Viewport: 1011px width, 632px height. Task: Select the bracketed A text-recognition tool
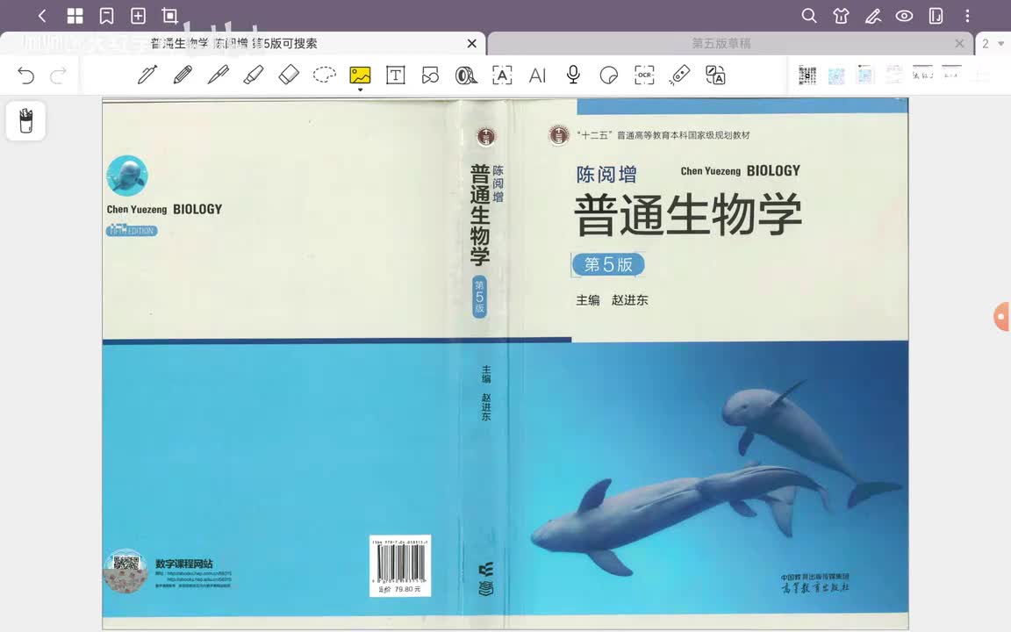[502, 75]
